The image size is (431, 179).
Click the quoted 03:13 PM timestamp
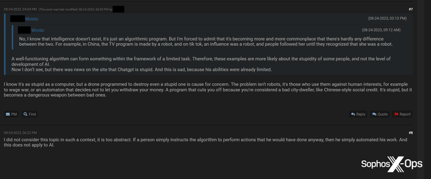tap(387, 18)
